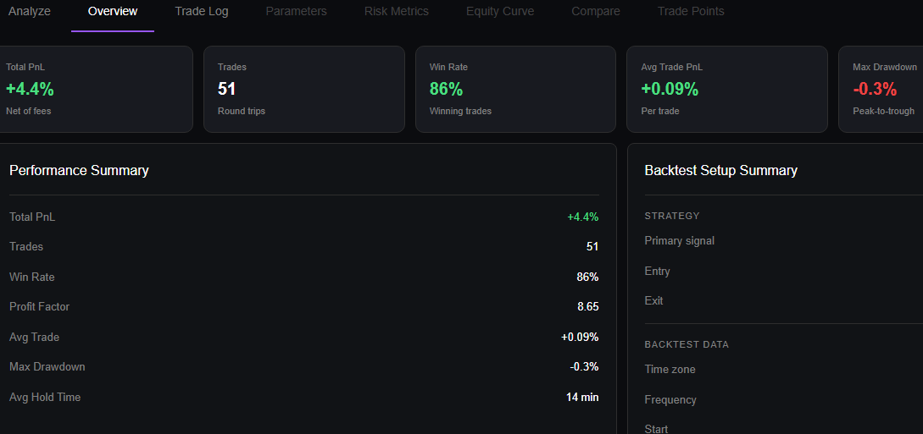
Task: Click Win Rate row in Performance Summary
Action: (x=303, y=277)
